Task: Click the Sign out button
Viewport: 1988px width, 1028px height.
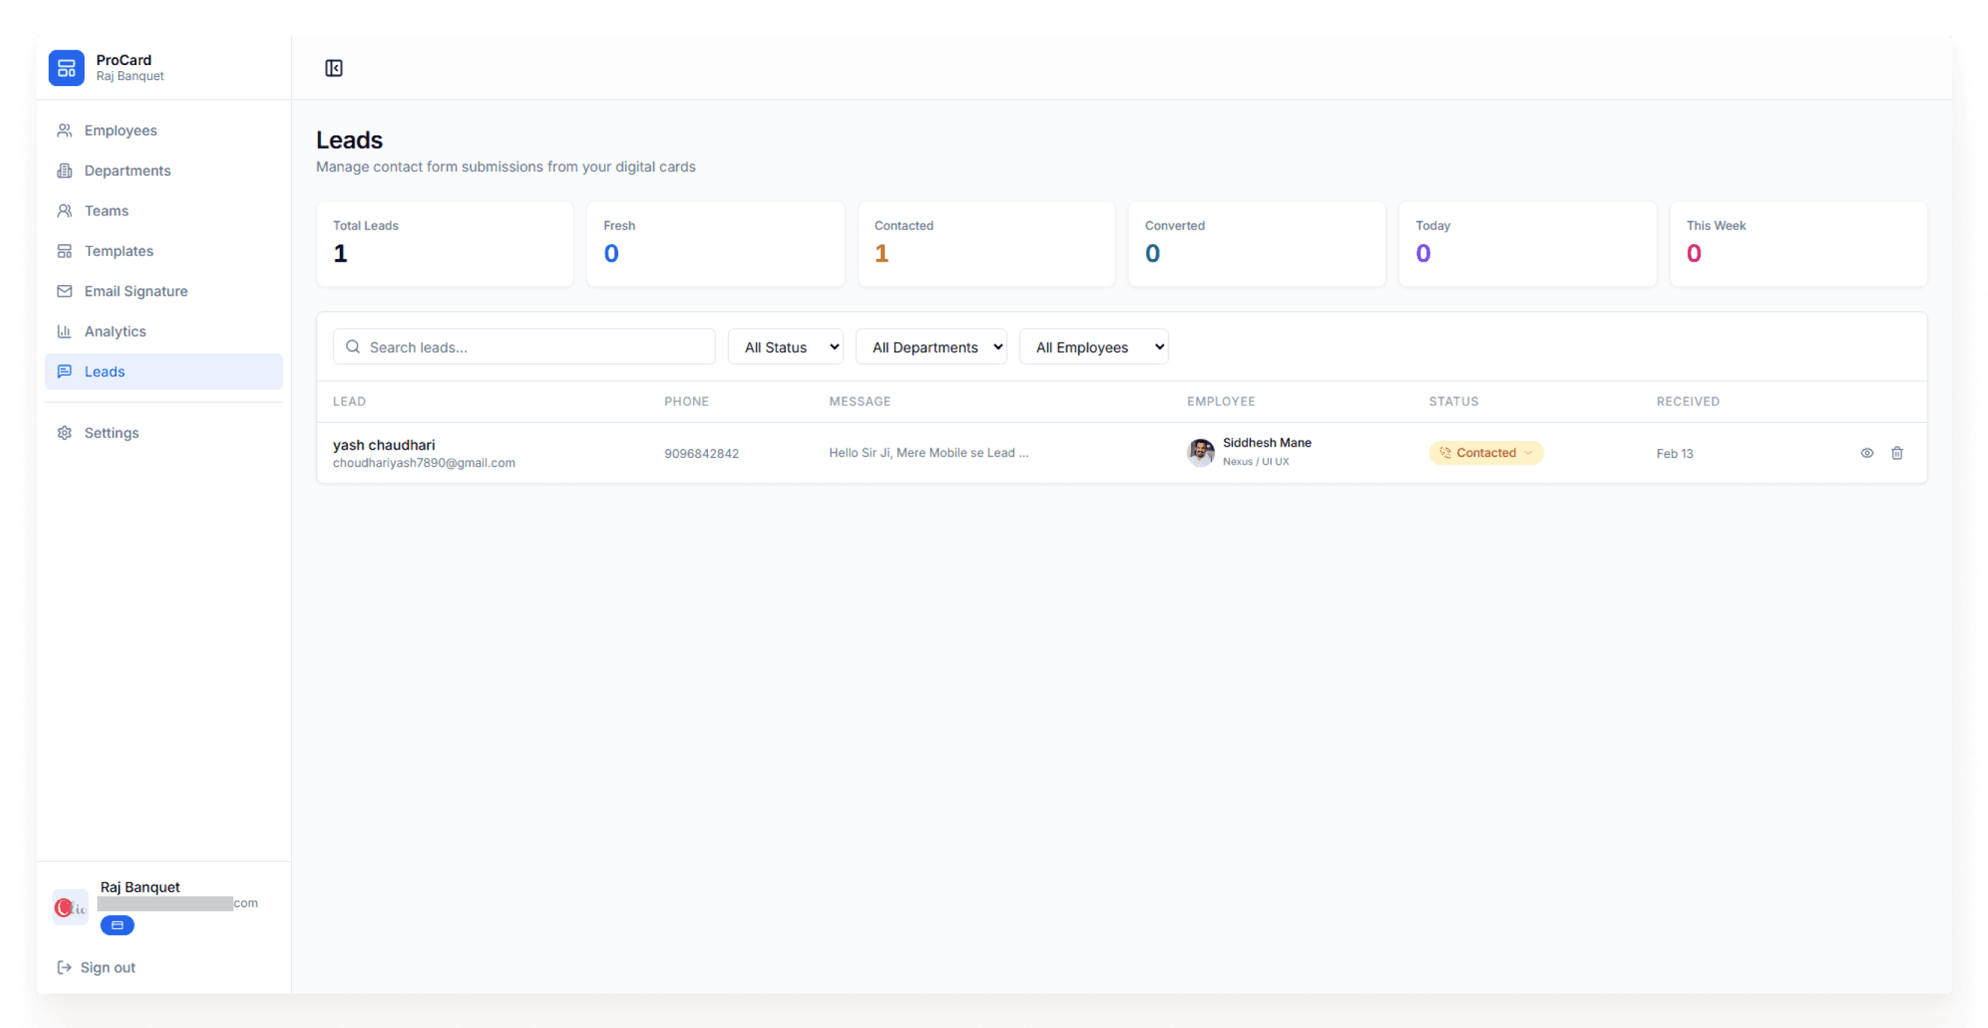Action: 97,967
